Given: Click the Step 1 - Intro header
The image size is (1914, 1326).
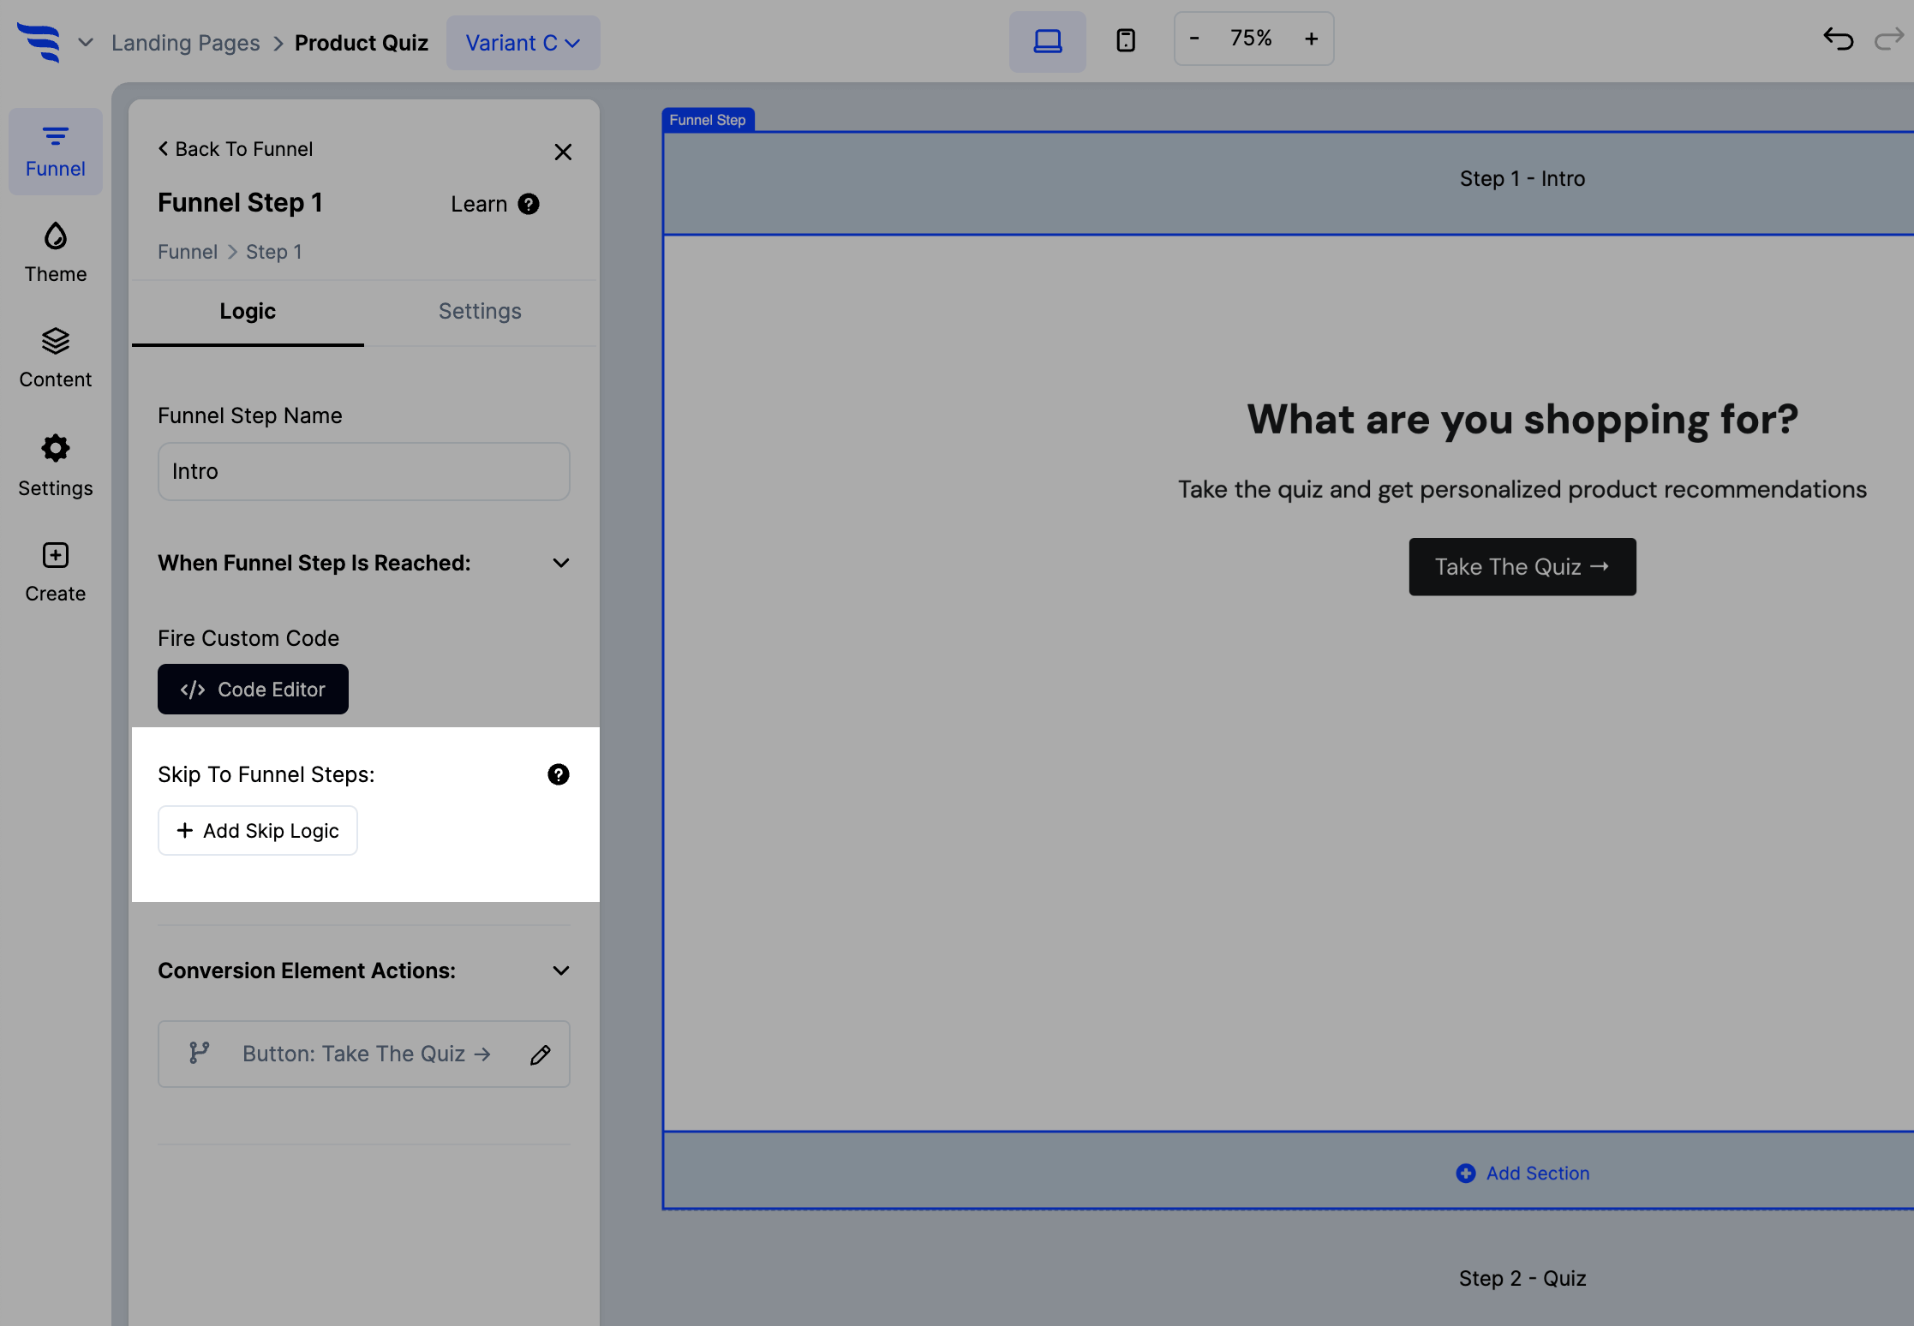Looking at the screenshot, I should (x=1522, y=179).
